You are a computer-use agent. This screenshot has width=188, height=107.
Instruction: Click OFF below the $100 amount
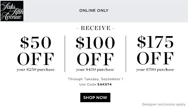coord(95,59)
